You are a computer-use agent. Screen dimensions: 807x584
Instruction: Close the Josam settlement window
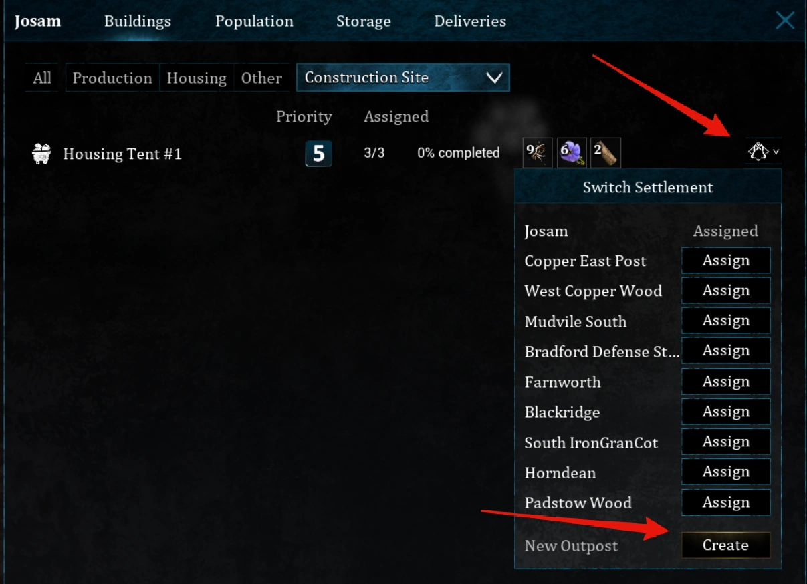[785, 21]
